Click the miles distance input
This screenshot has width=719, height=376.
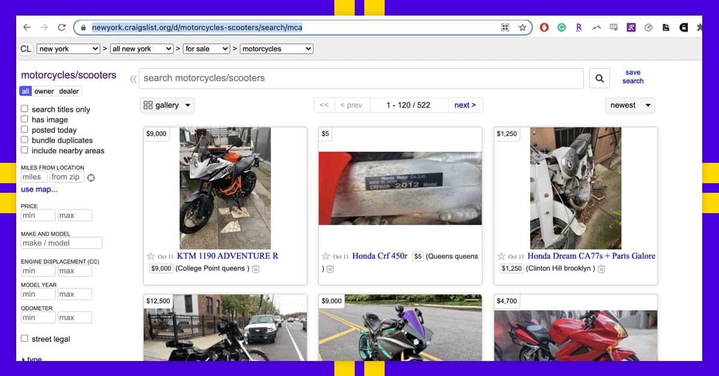(x=34, y=177)
